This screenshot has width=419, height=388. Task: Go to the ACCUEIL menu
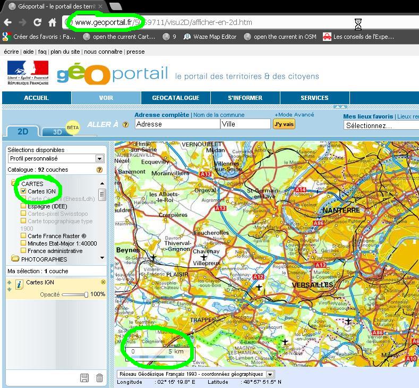pos(37,98)
